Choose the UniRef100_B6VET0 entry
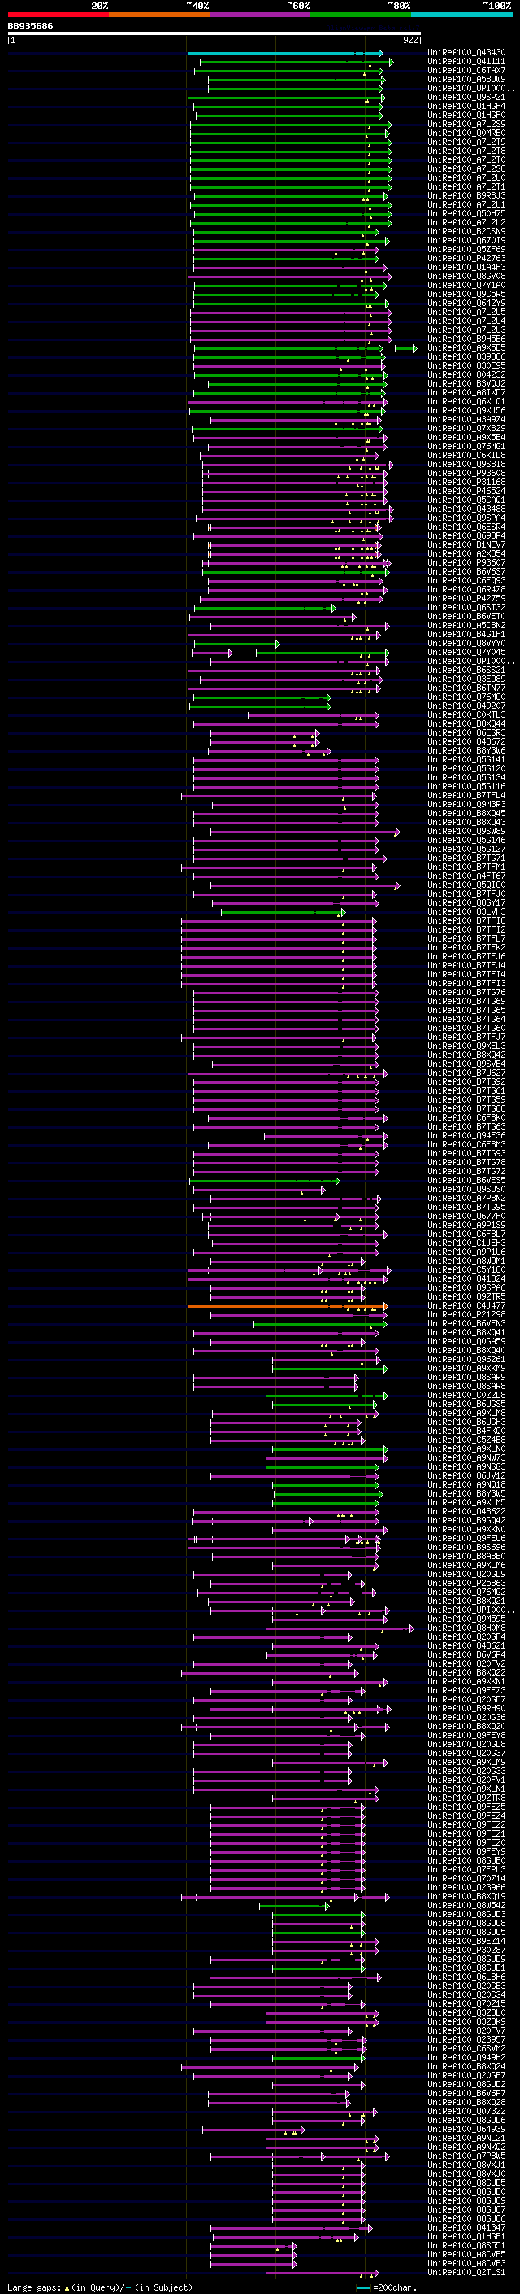The width and height of the screenshot is (520, 2294). [466, 616]
